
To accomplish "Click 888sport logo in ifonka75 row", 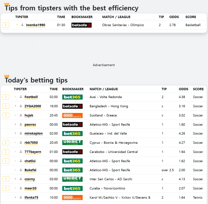I will point(72,197).
